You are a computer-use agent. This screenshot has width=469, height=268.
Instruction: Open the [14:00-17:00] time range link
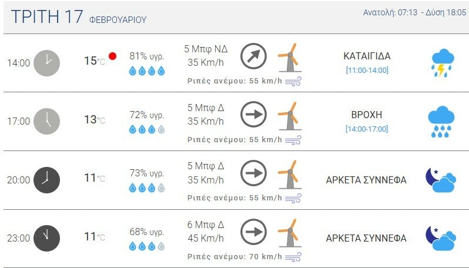tap(367, 129)
